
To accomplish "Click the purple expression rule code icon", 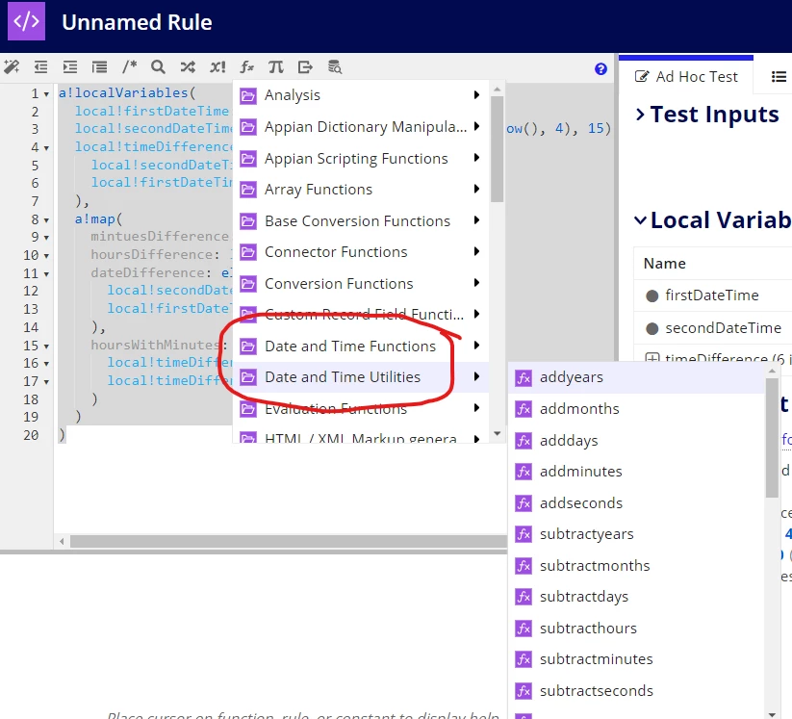I will click(x=26, y=21).
